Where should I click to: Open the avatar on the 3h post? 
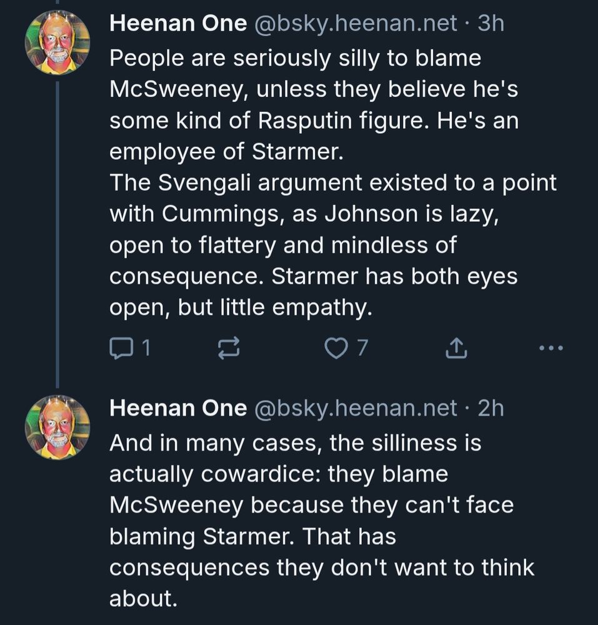57,42
